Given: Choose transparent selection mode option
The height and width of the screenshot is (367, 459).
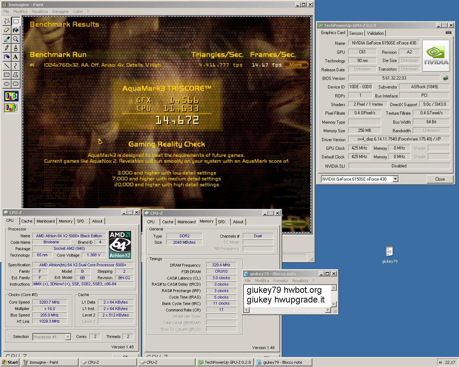Looking at the screenshot, I should [11, 107].
